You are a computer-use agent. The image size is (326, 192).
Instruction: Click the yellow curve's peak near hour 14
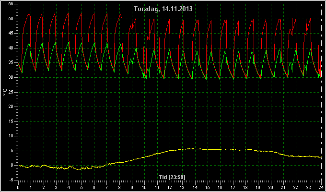coord(192,148)
